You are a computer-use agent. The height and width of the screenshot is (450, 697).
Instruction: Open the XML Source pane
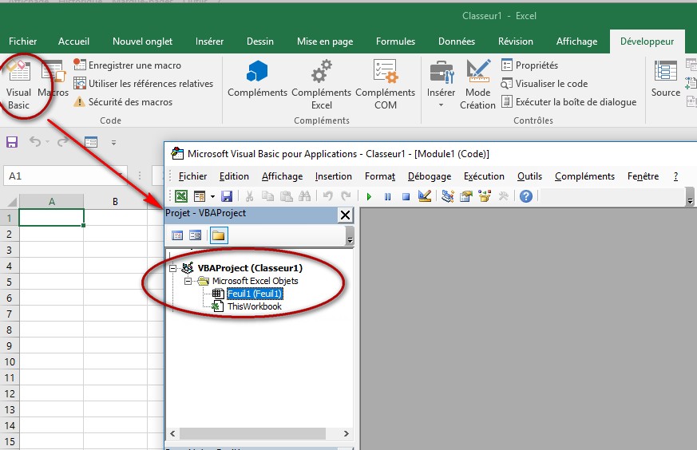pos(665,79)
